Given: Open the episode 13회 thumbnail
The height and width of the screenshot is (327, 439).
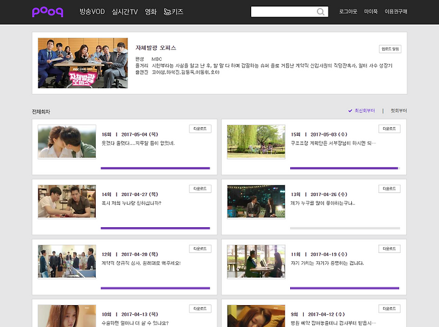Looking at the screenshot, I should [x=256, y=202].
